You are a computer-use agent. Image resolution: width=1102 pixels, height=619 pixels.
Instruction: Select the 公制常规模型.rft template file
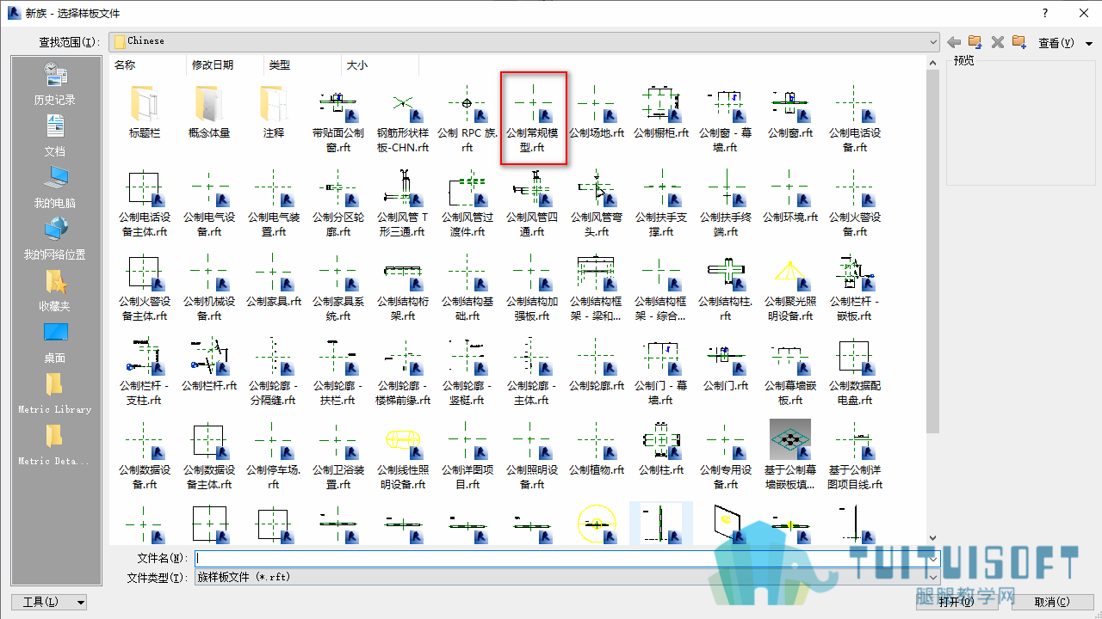coord(533,119)
